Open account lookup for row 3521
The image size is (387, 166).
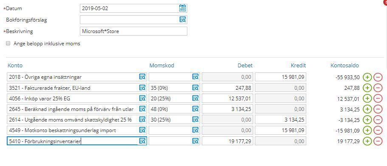tap(142, 88)
